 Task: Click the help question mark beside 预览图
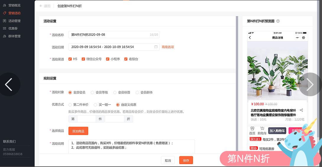[278, 21]
